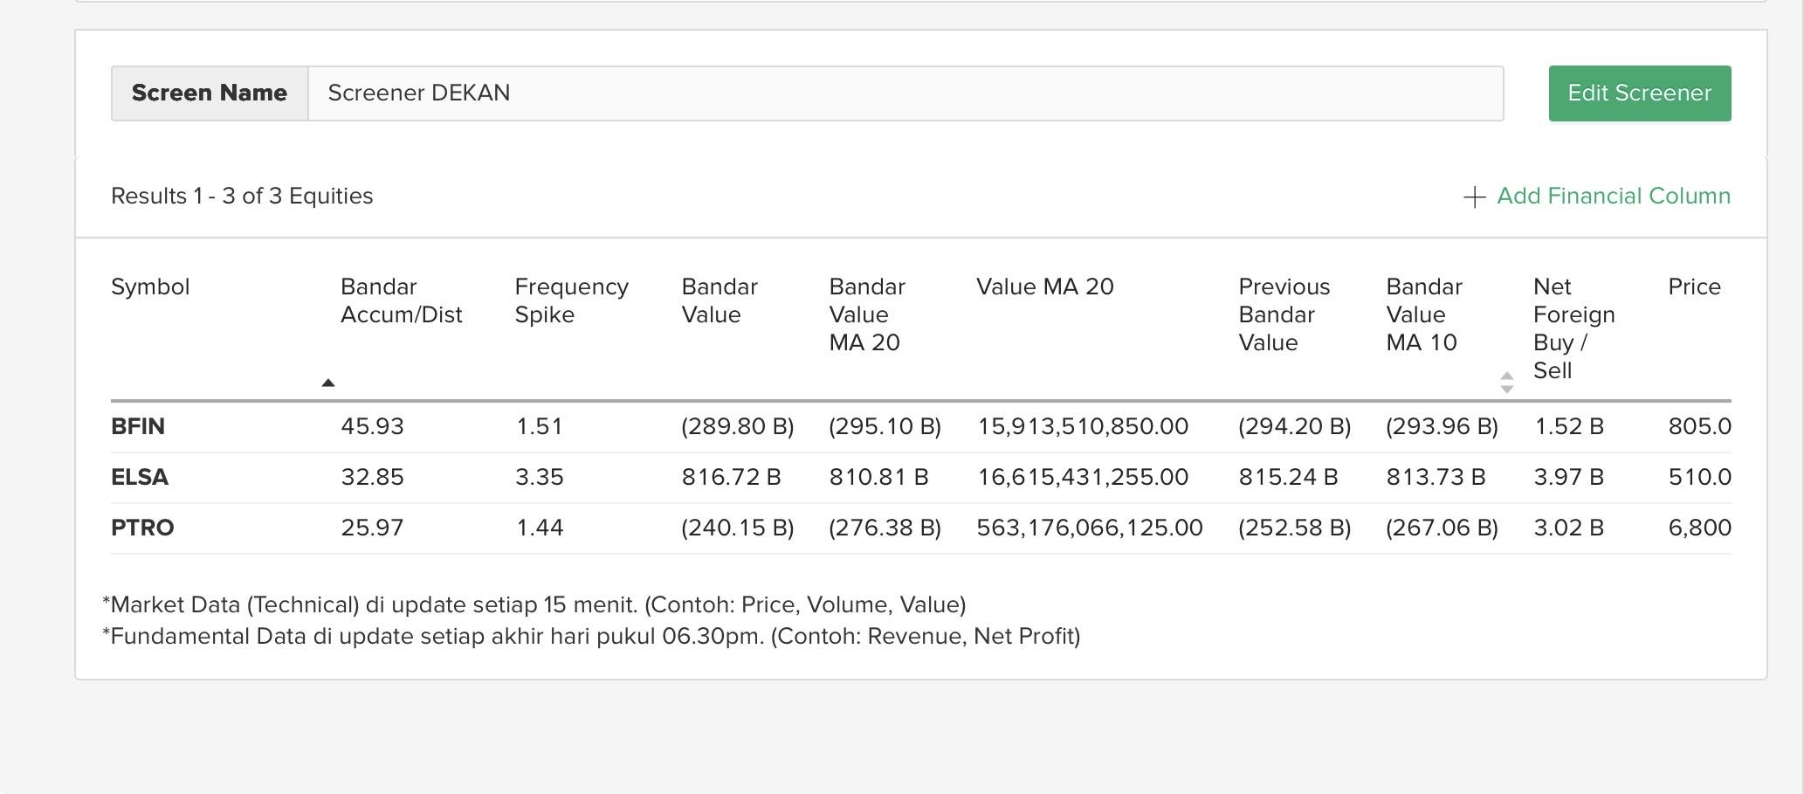Open the PTRO stock symbol
This screenshot has width=1804, height=794.
(142, 528)
